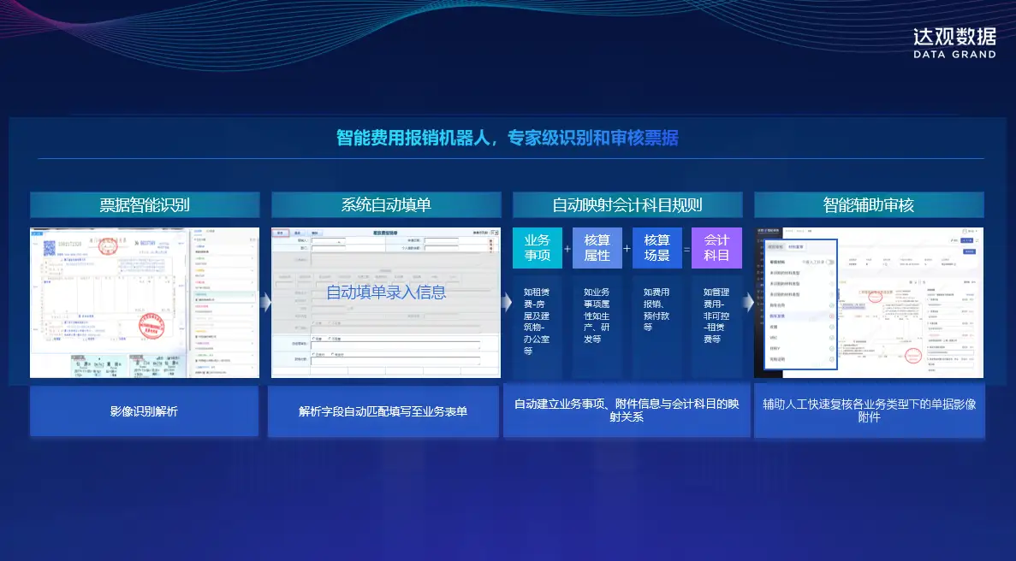Click the user avatar in audit screenshot
Screen dimensions: 1016x561
pos(963,233)
